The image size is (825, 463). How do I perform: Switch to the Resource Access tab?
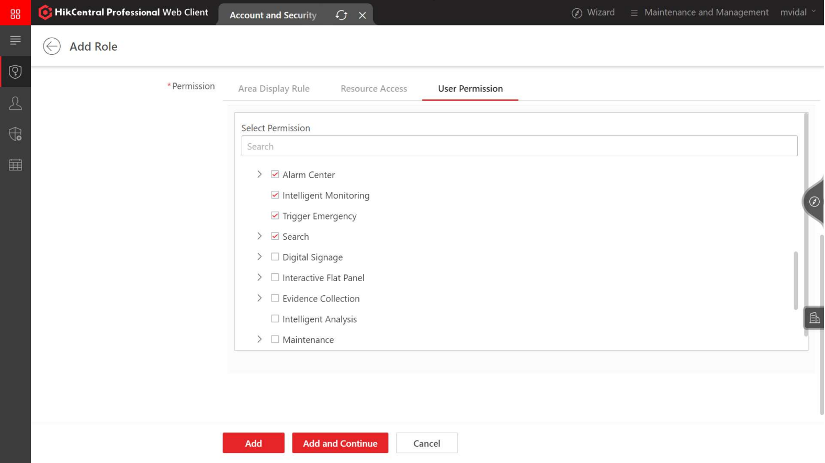pyautogui.click(x=374, y=88)
